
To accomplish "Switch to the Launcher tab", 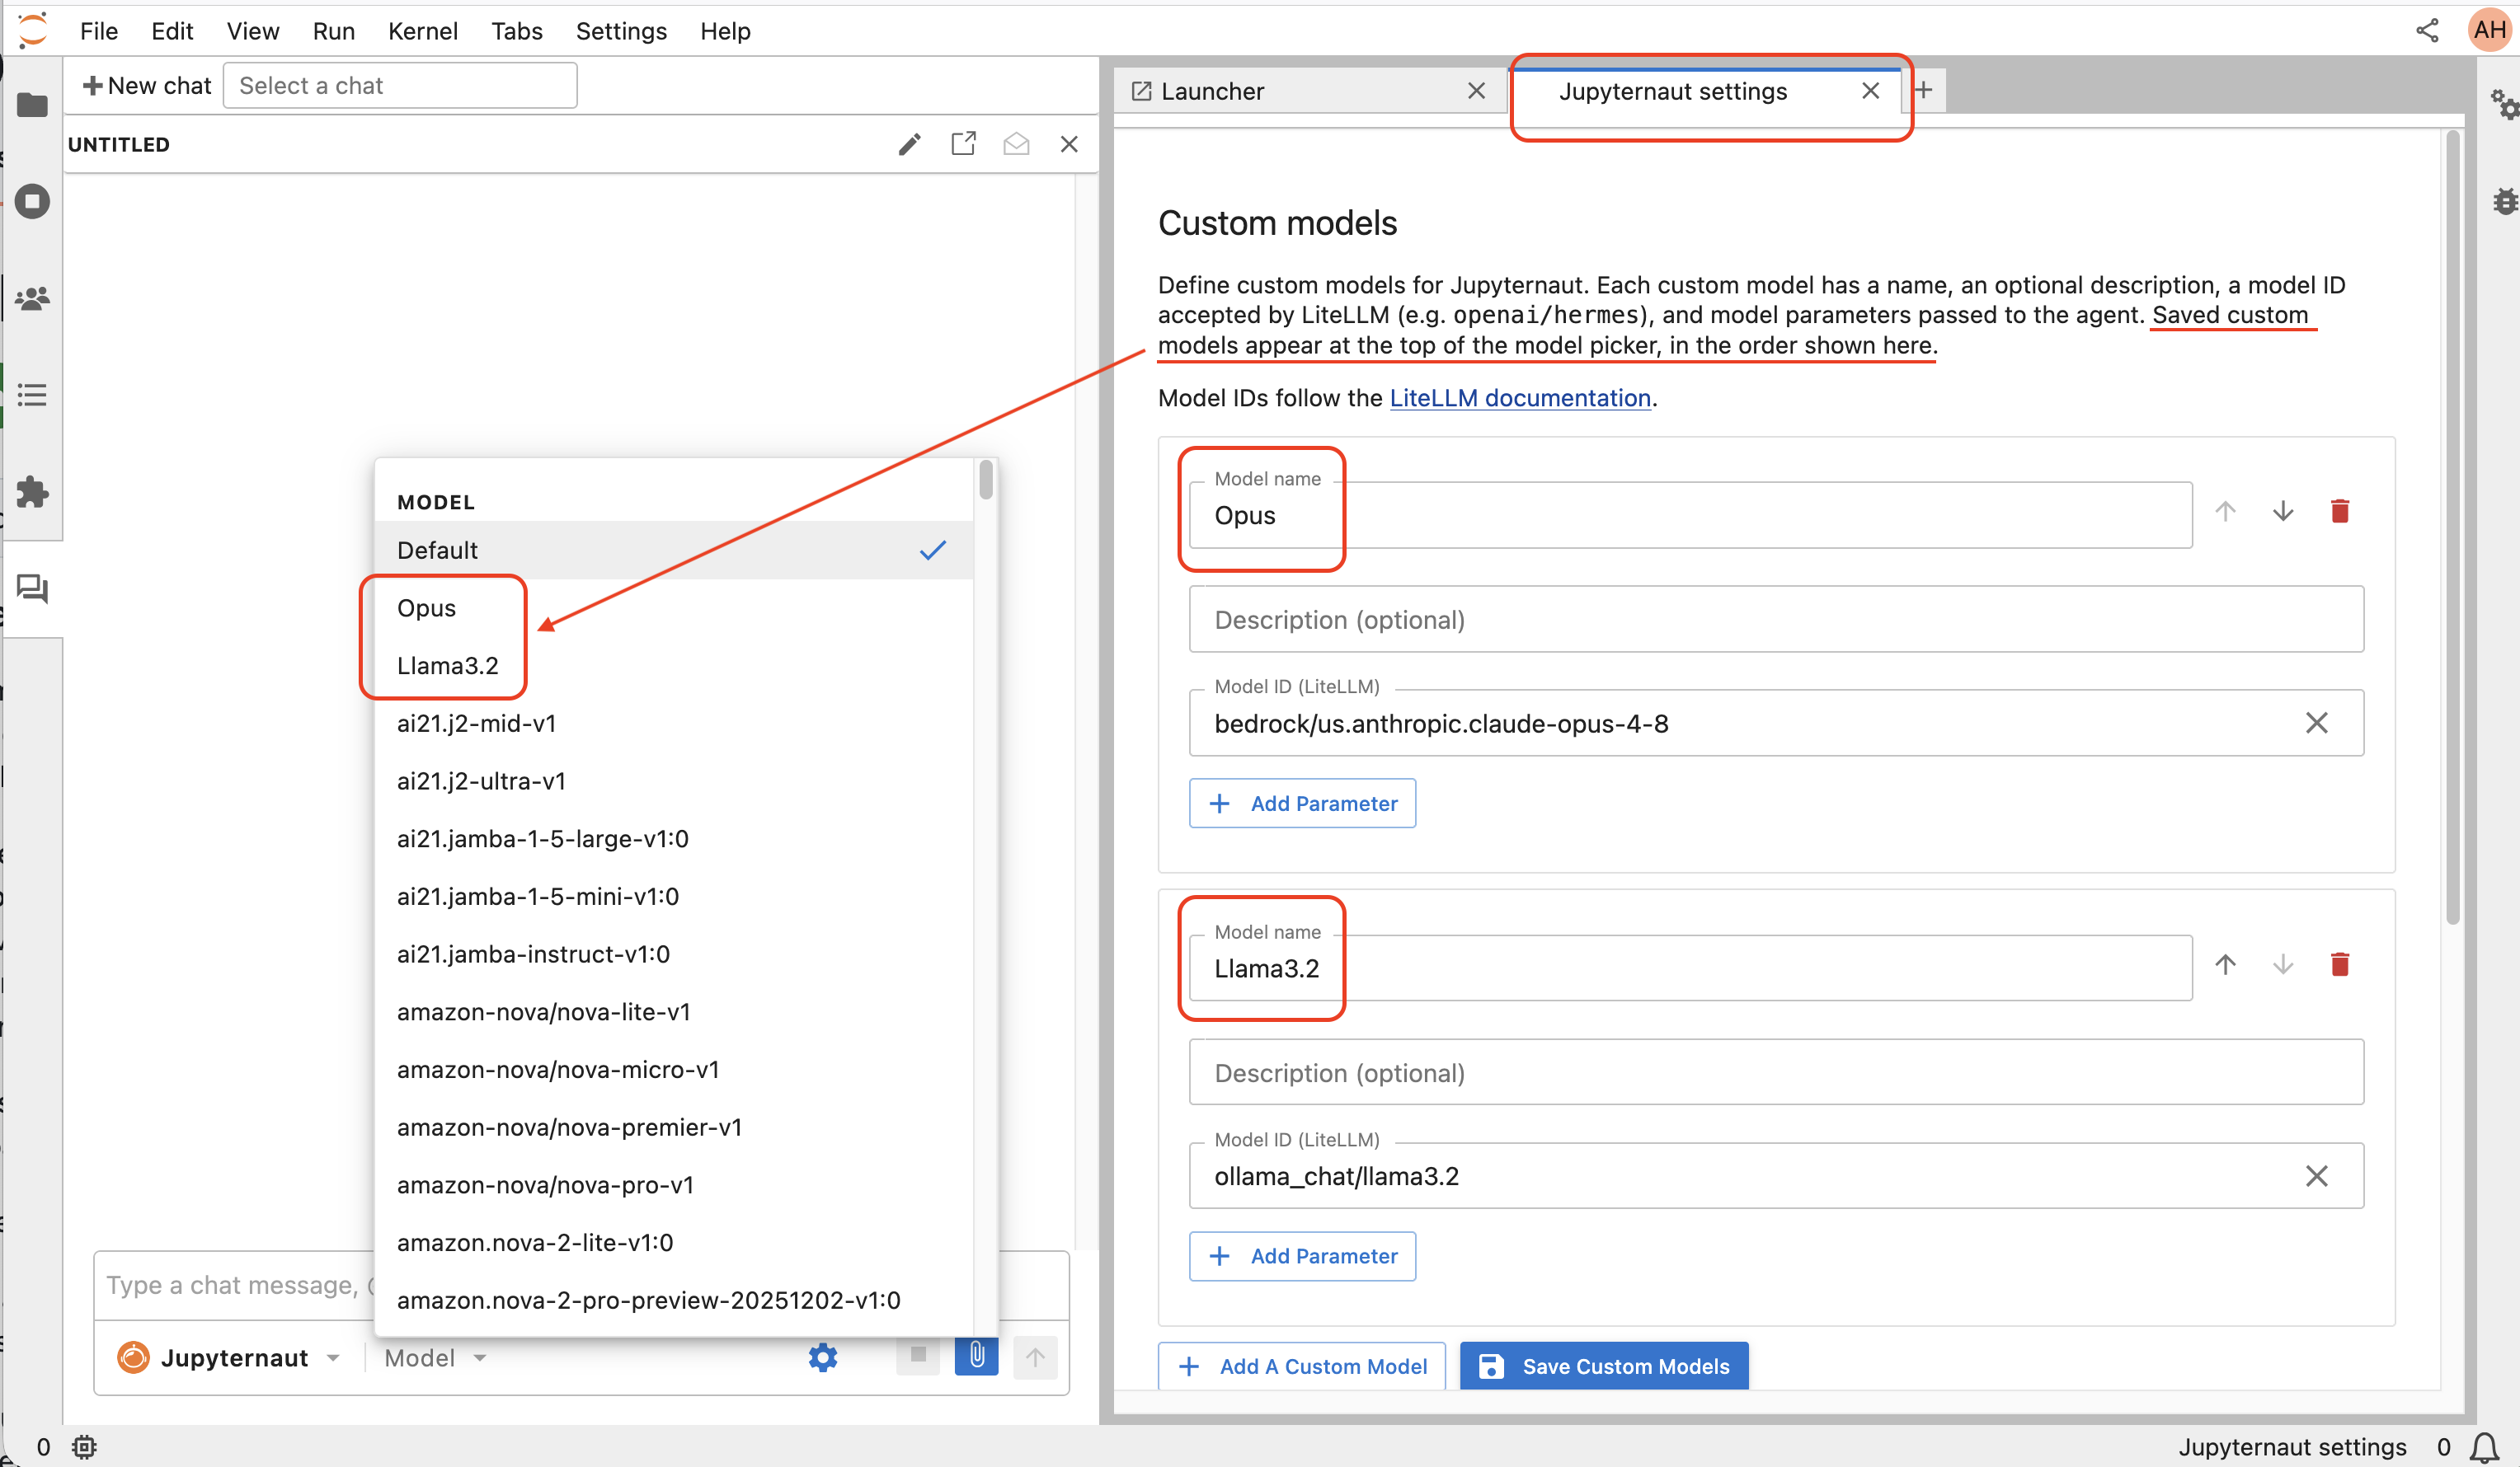I will (1310, 91).
